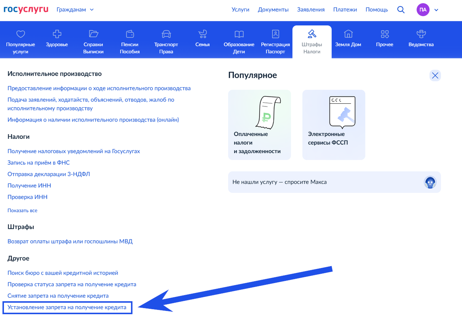Open Получение налоговых уведомлений на Госуслугах
Viewport: 462px width, 317px height.
[74, 151]
